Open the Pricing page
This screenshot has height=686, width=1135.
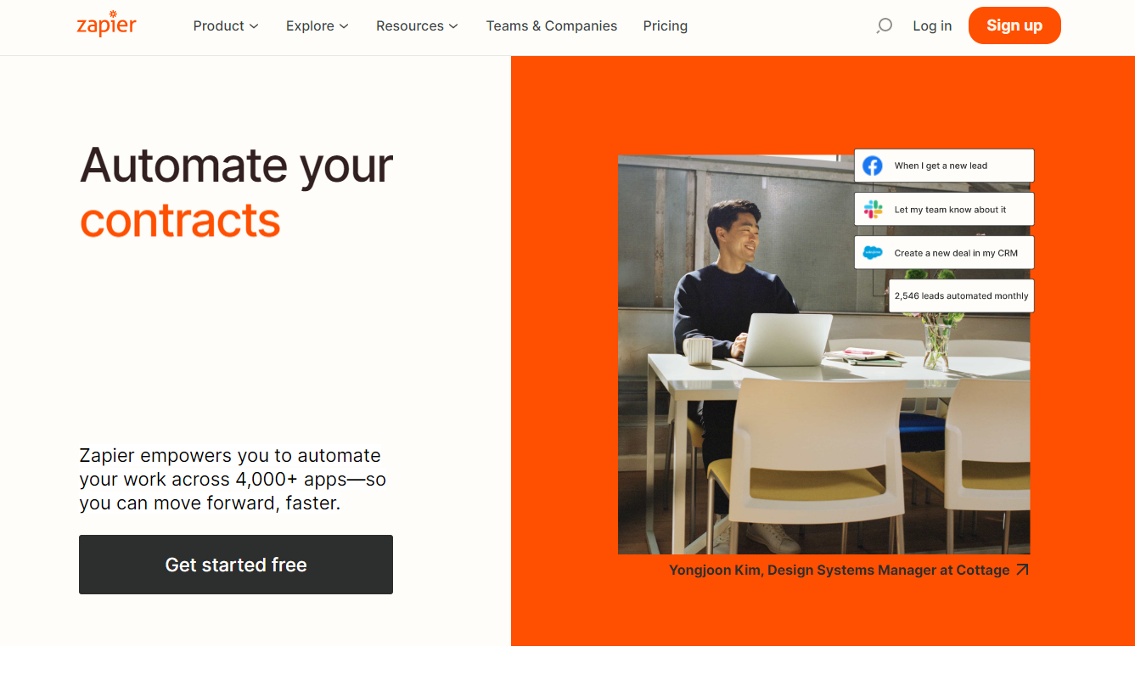tap(666, 26)
